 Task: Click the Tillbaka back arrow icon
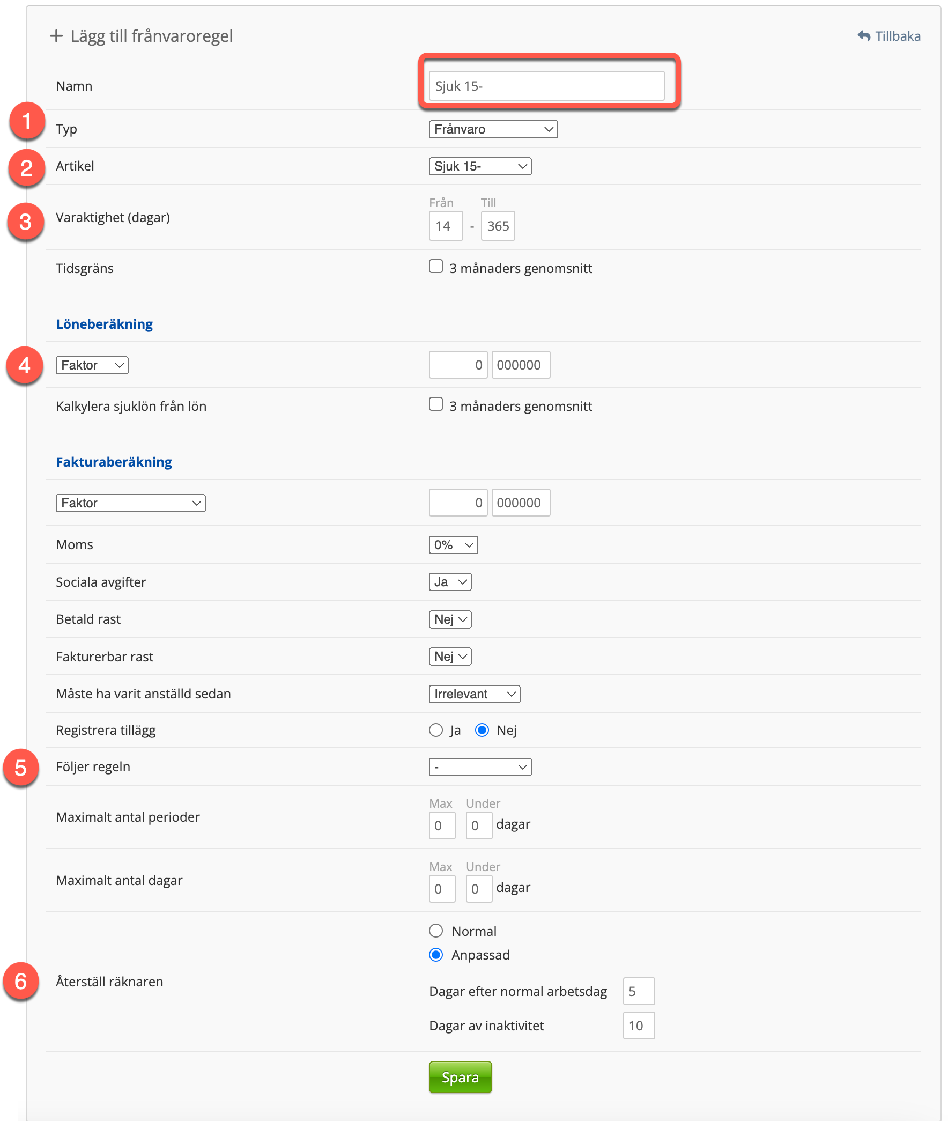[x=864, y=36]
